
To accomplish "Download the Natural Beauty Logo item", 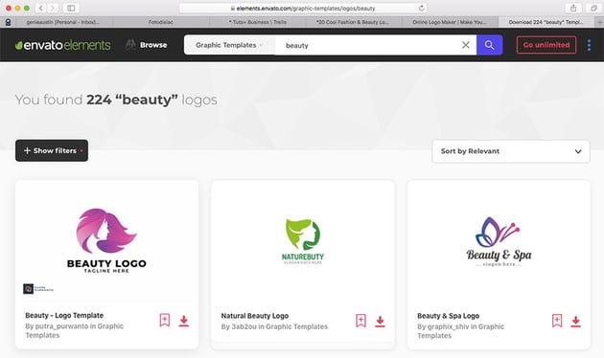I will coord(380,322).
